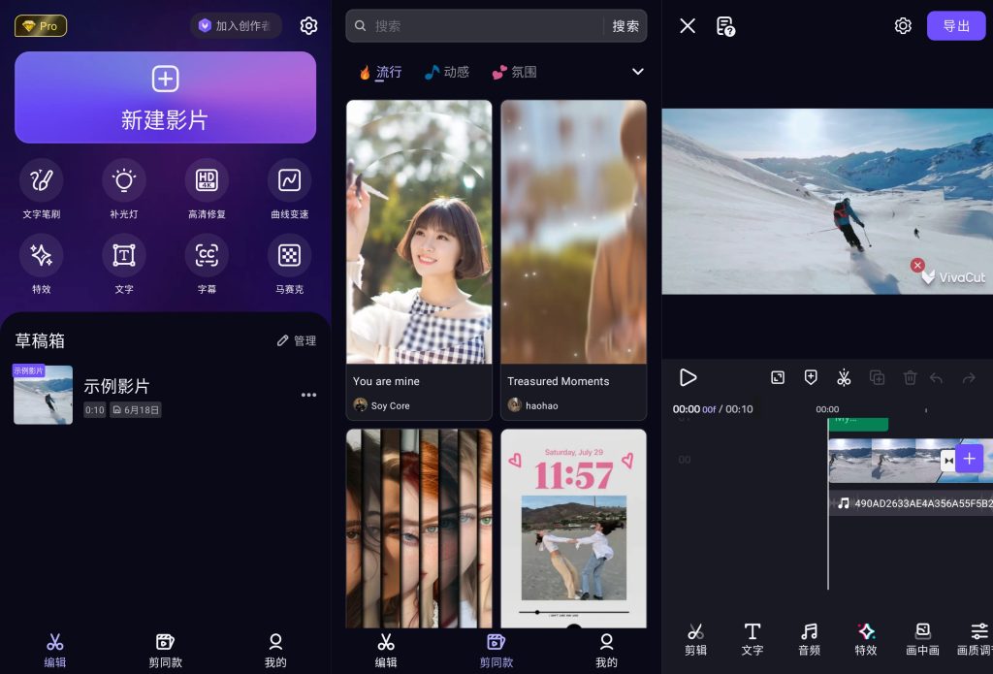Tap the 加入创作者 button
Viewport: 993px width, 674px height.
(237, 26)
